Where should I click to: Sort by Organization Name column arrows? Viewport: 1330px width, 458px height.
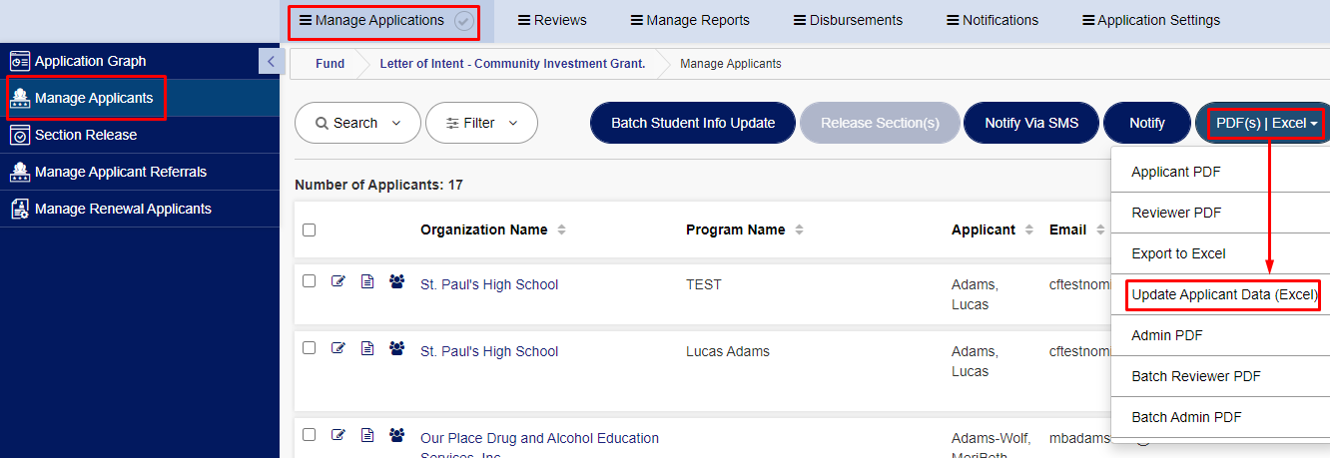pos(561,229)
